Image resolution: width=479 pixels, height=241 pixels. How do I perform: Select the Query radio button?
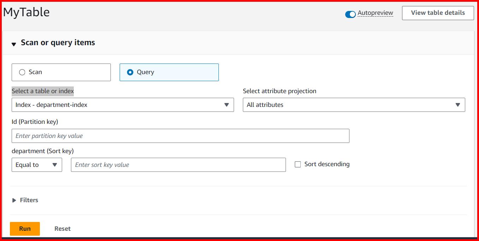coord(131,72)
